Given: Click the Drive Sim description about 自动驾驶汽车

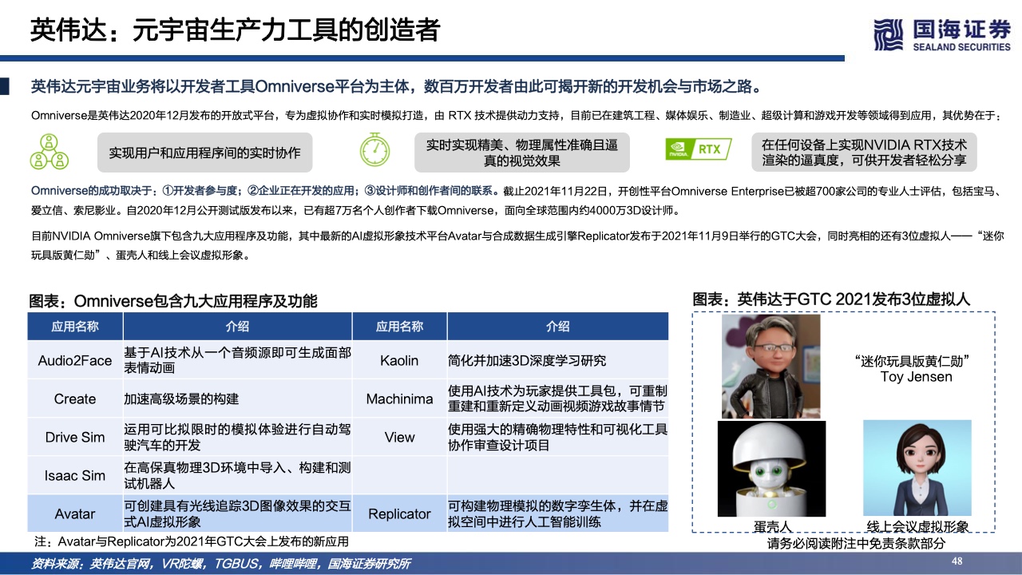Looking at the screenshot, I should point(238,437).
